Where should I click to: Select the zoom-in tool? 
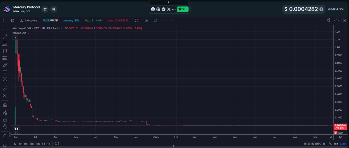pos(5,96)
